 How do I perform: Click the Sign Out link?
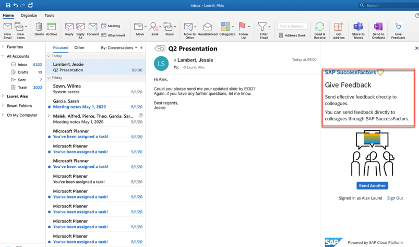(x=394, y=198)
